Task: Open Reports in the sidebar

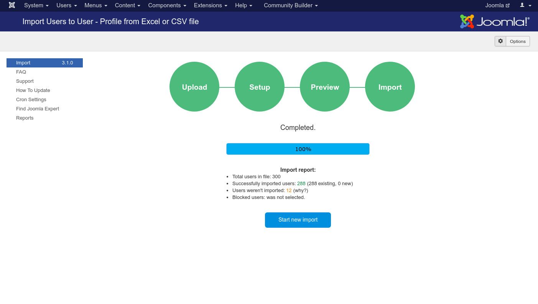Action: point(25,118)
